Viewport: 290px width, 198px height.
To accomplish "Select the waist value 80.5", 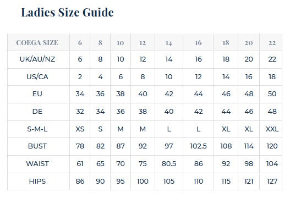I will click(169, 163).
